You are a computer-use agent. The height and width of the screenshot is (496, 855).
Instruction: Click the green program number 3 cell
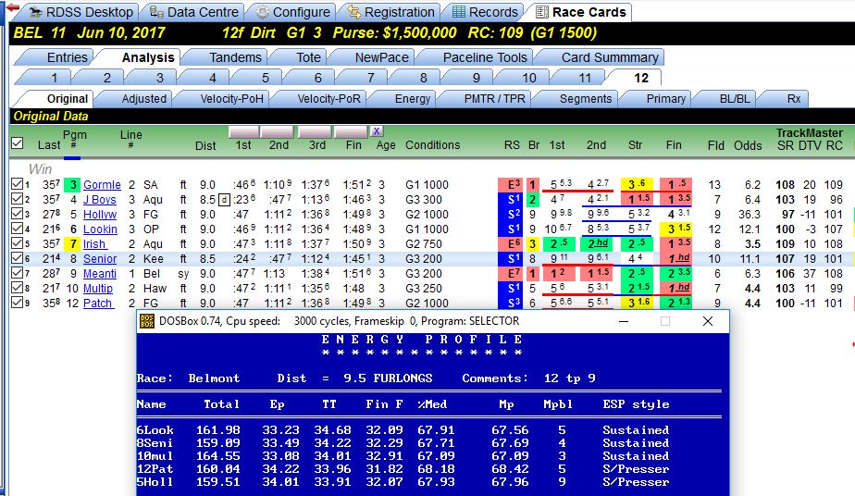[72, 185]
